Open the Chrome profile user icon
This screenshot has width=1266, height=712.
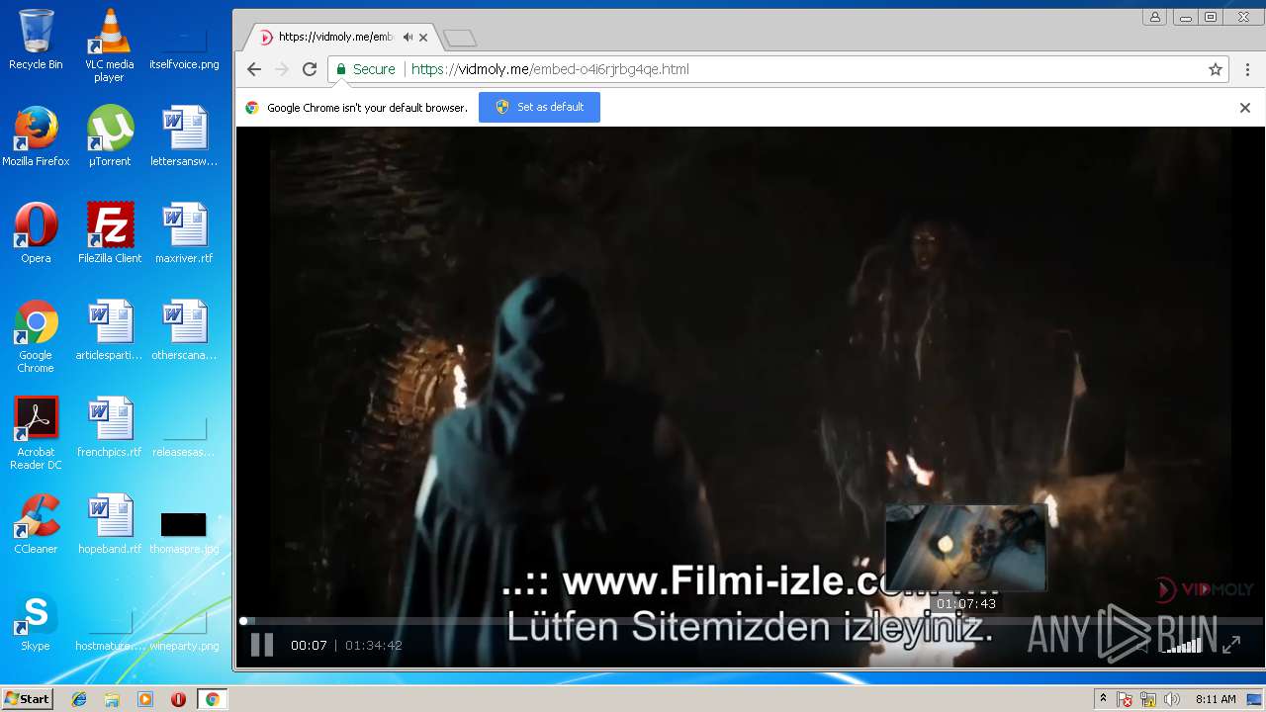click(x=1154, y=17)
